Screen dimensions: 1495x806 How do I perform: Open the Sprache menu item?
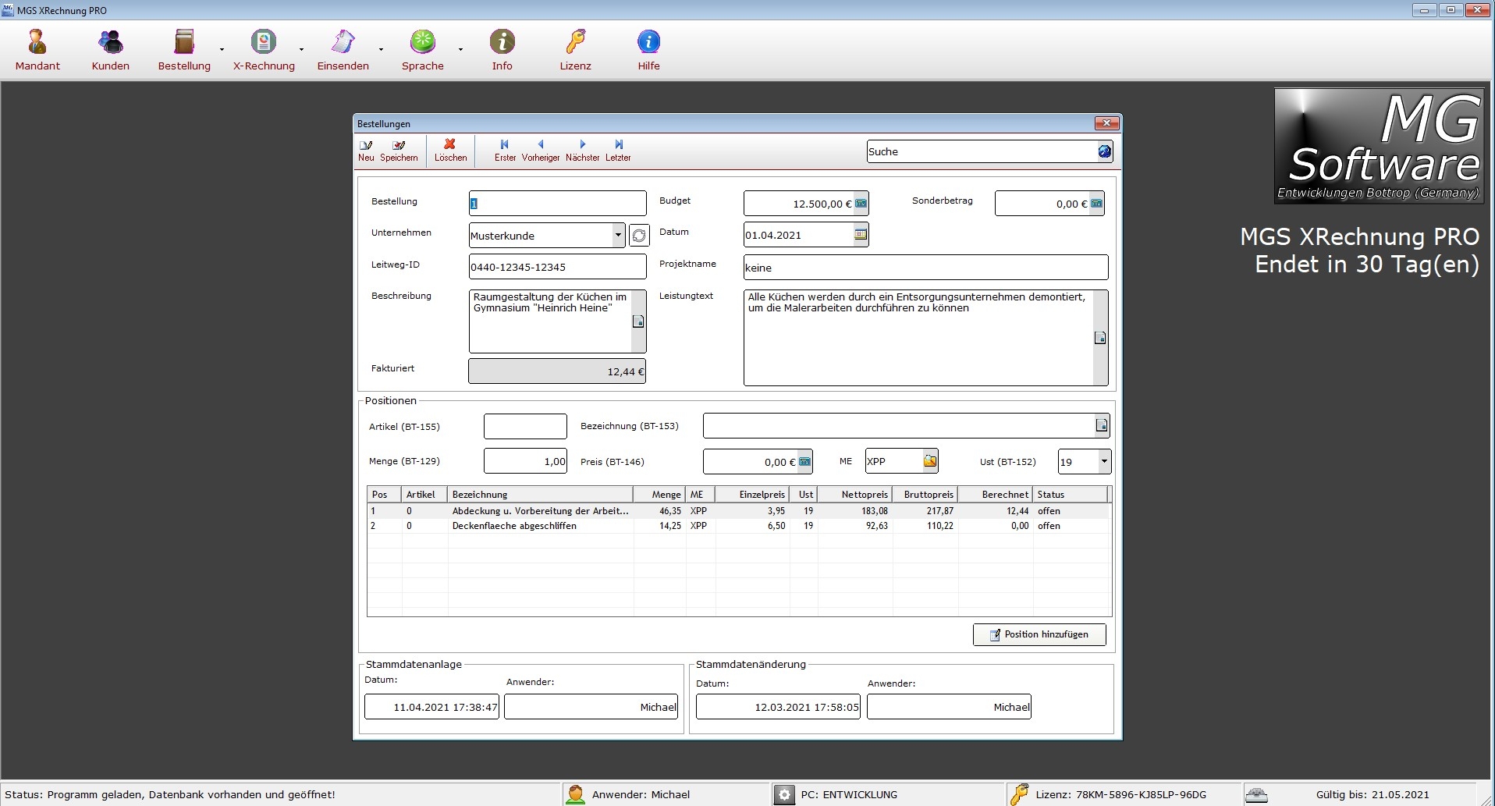422,49
